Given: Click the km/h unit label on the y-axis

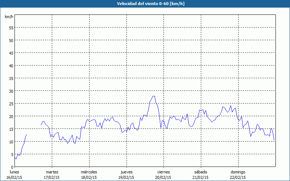Looking at the screenshot, I should (x=9, y=17).
